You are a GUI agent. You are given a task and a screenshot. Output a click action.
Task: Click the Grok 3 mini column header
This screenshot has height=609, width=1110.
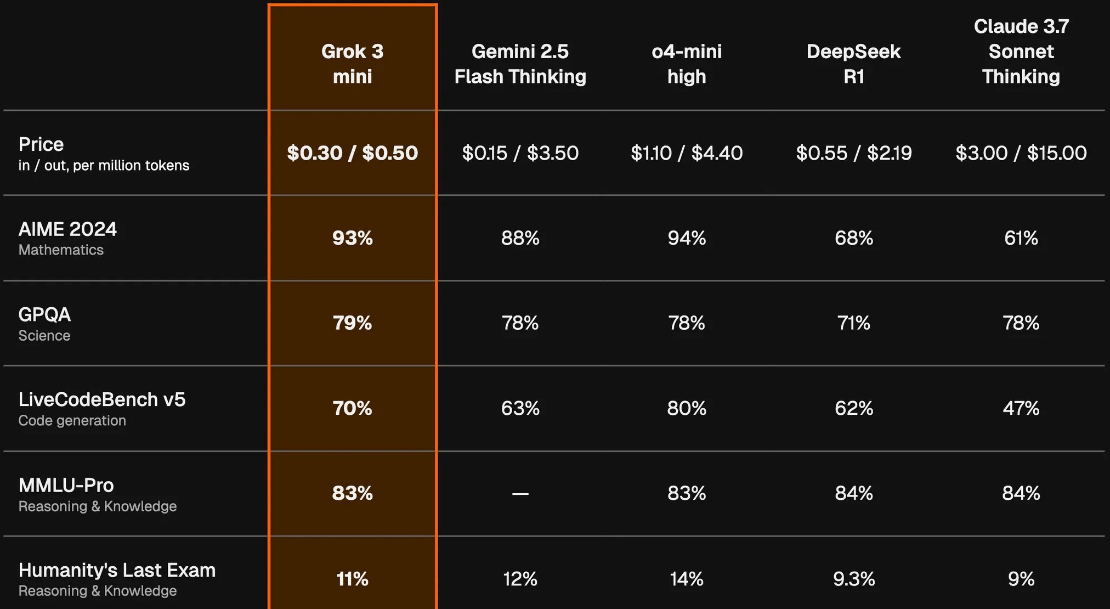352,64
